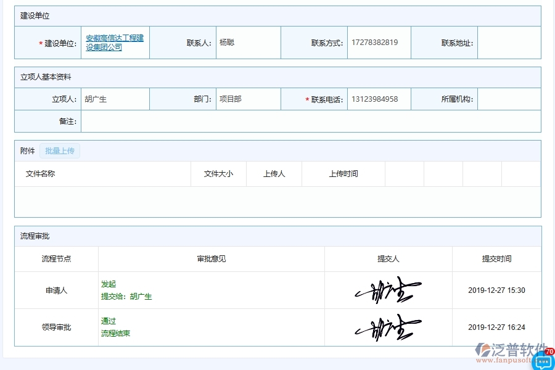The width and height of the screenshot is (555, 370).
Task: Click the 部门 field showing 项目部
Action: (x=248, y=99)
